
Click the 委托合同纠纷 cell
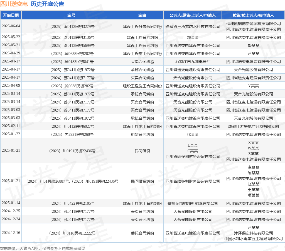(142, 233)
